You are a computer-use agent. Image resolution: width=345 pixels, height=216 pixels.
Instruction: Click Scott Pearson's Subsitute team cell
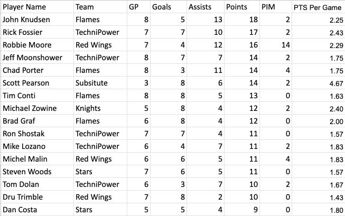pyautogui.click(x=100, y=83)
